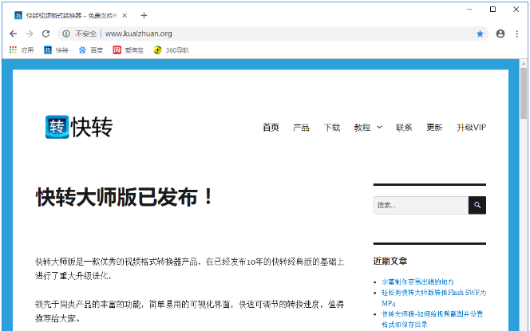Viewport: 530px width, 331px height.
Task: Go back with the browser back arrow
Action: [x=14, y=33]
